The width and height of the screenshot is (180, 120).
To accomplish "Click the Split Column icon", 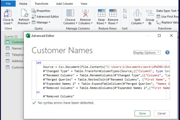I will pyautogui.click(x=137, y=13).
